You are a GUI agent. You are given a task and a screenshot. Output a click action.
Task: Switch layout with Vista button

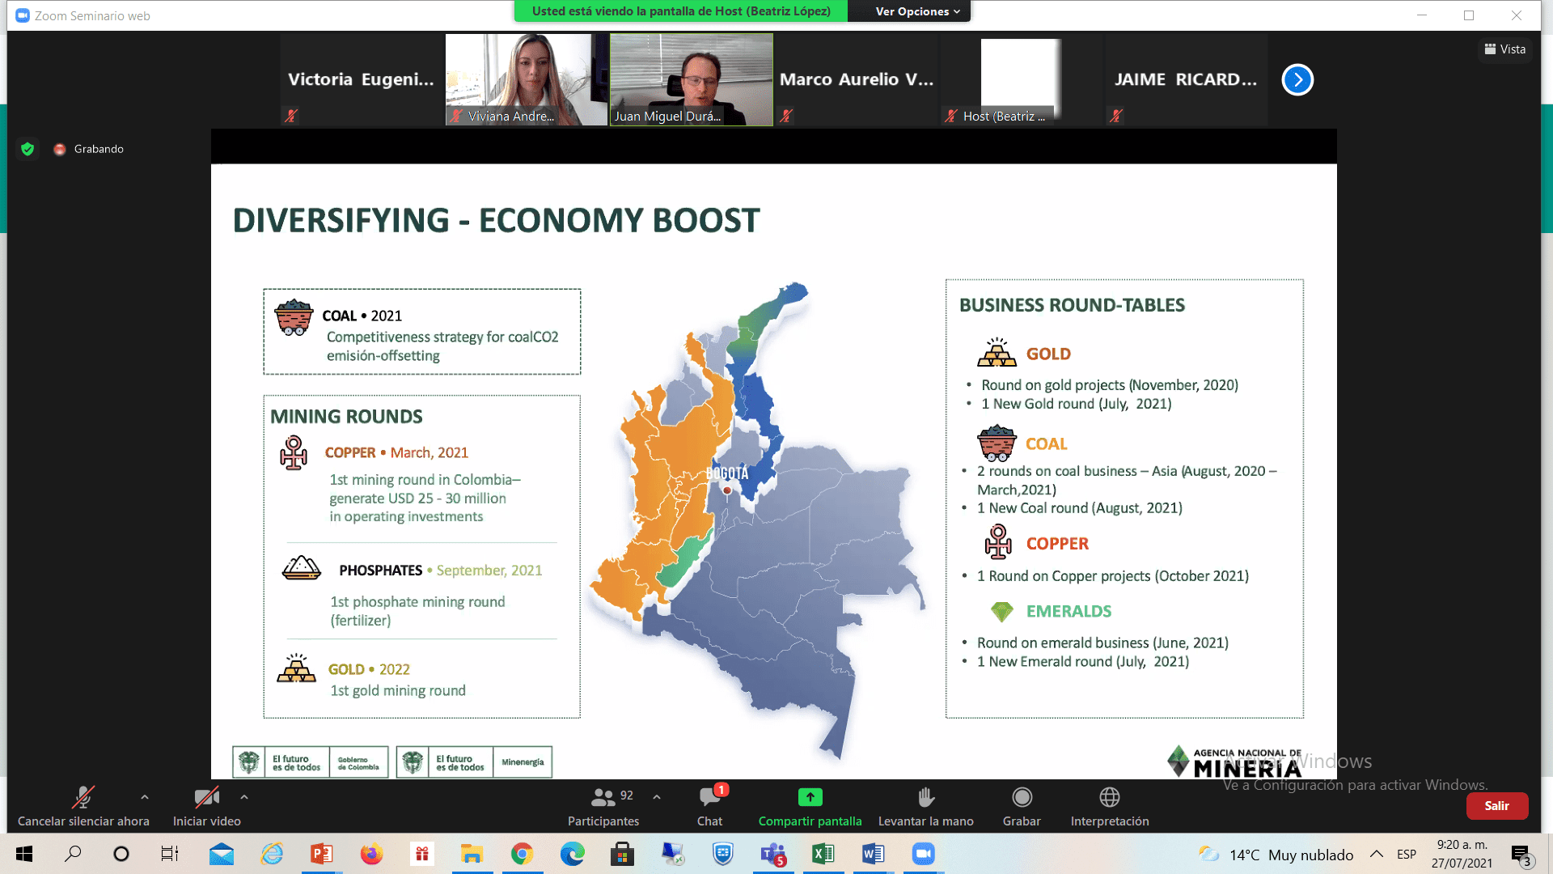(1505, 49)
